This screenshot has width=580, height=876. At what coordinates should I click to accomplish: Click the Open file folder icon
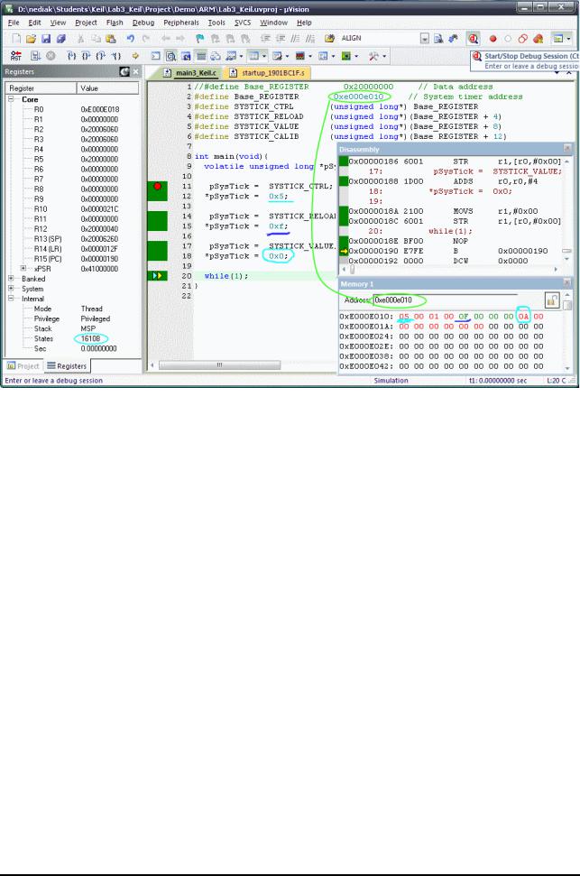(x=31, y=39)
